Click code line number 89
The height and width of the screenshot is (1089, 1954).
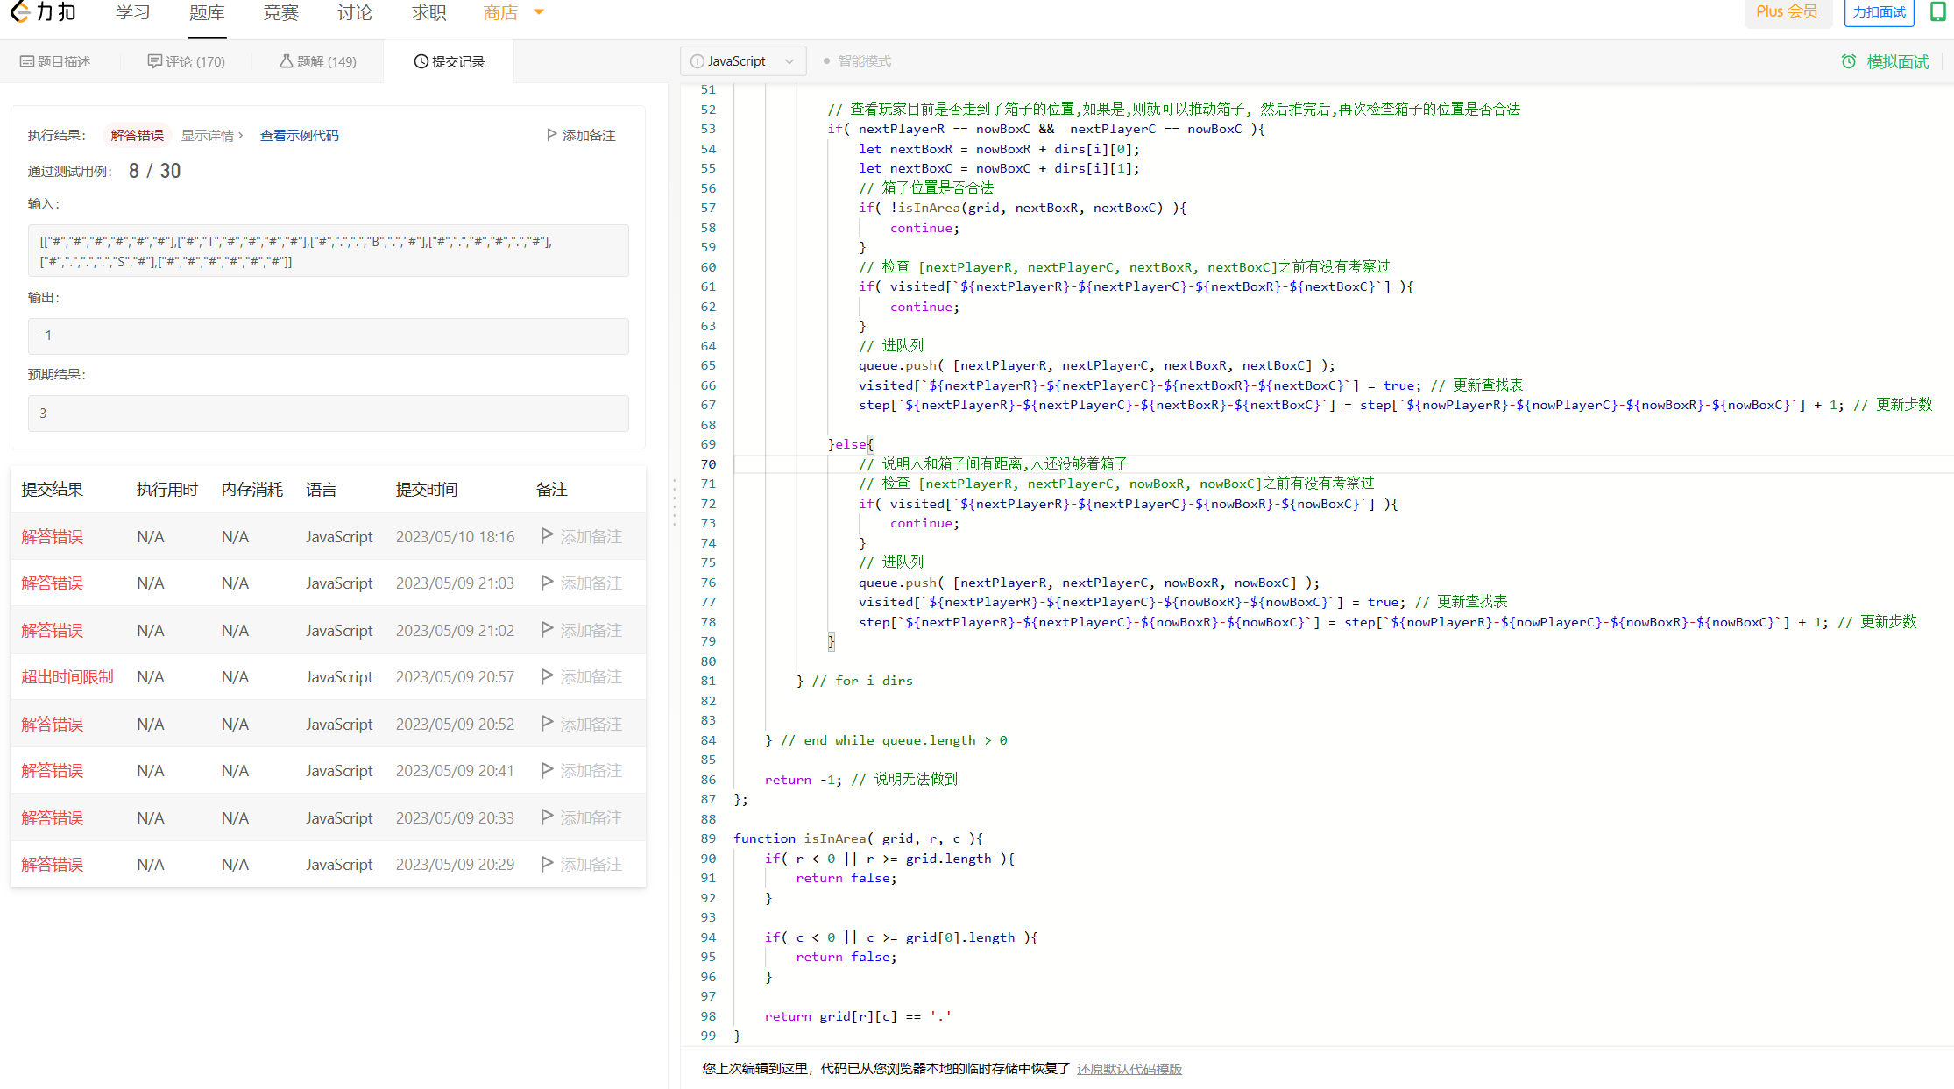coord(708,838)
